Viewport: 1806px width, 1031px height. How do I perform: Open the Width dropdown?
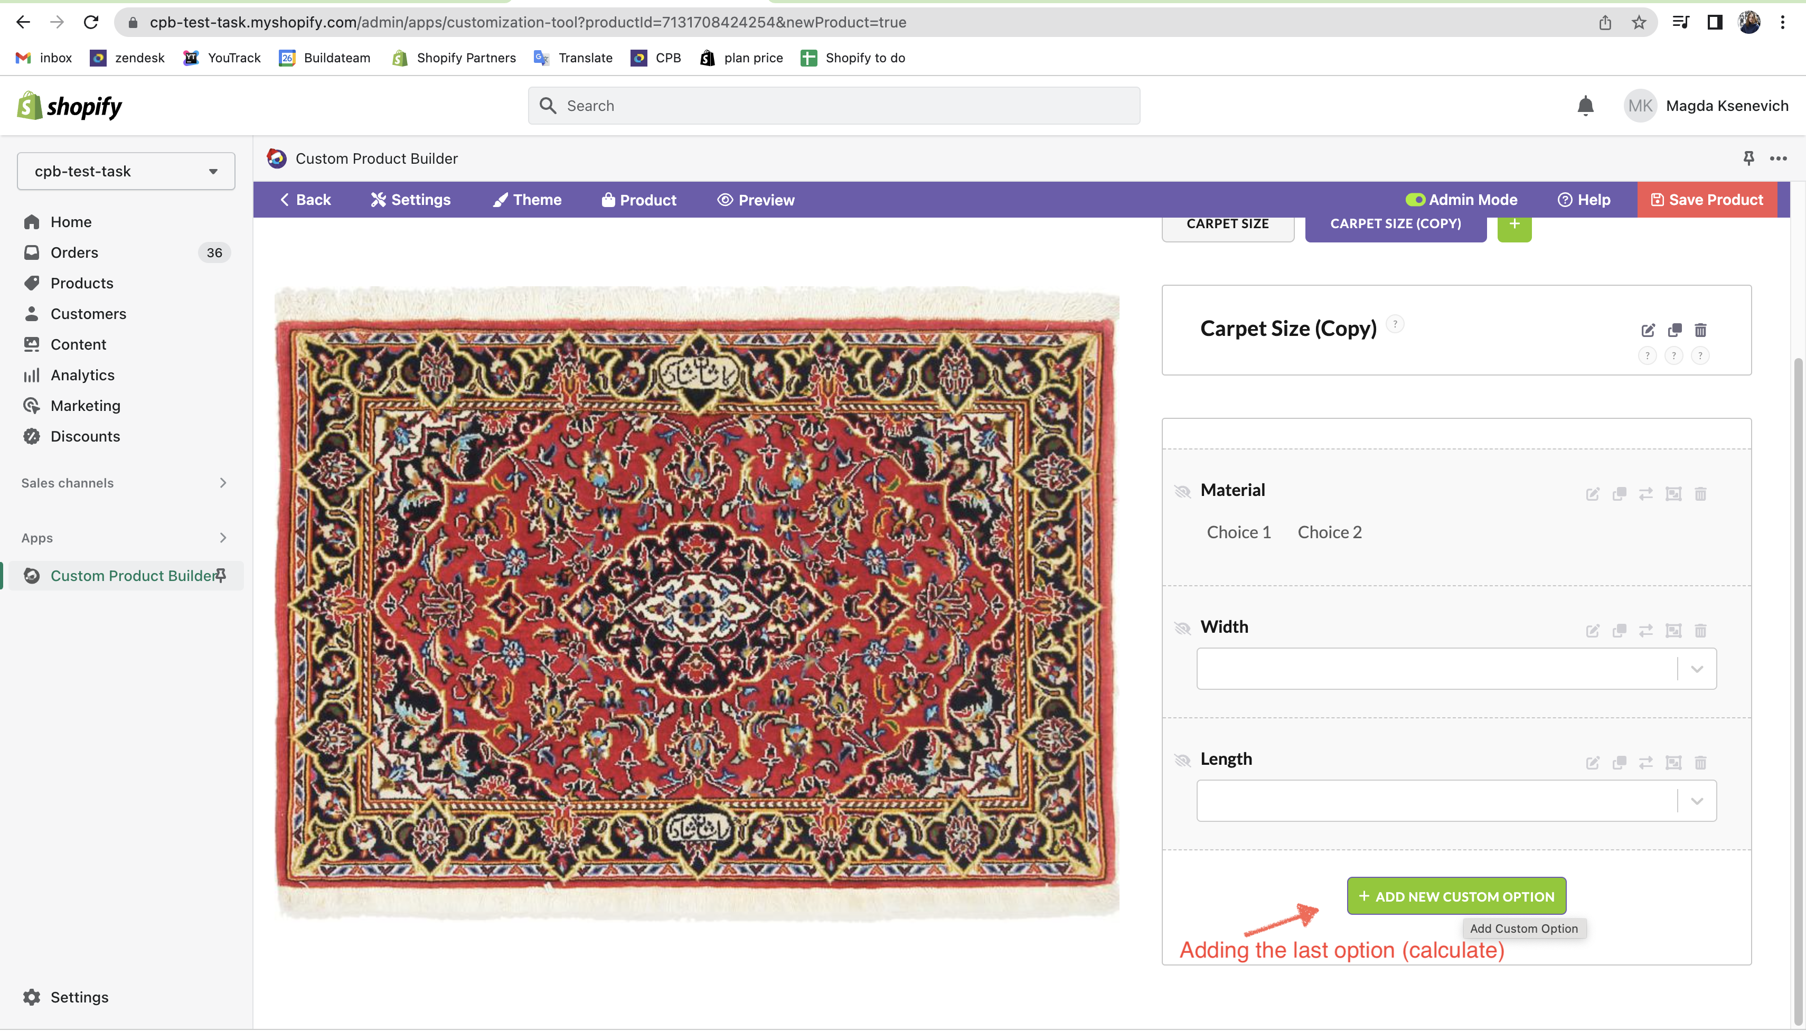(x=1456, y=669)
